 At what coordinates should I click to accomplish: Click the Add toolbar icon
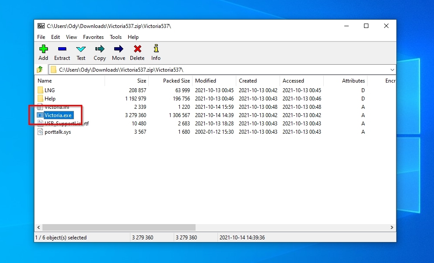[x=43, y=49]
